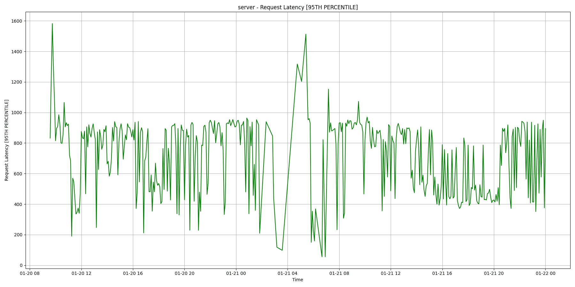Click the x-axis tick label '01-22 00'

coord(546,273)
